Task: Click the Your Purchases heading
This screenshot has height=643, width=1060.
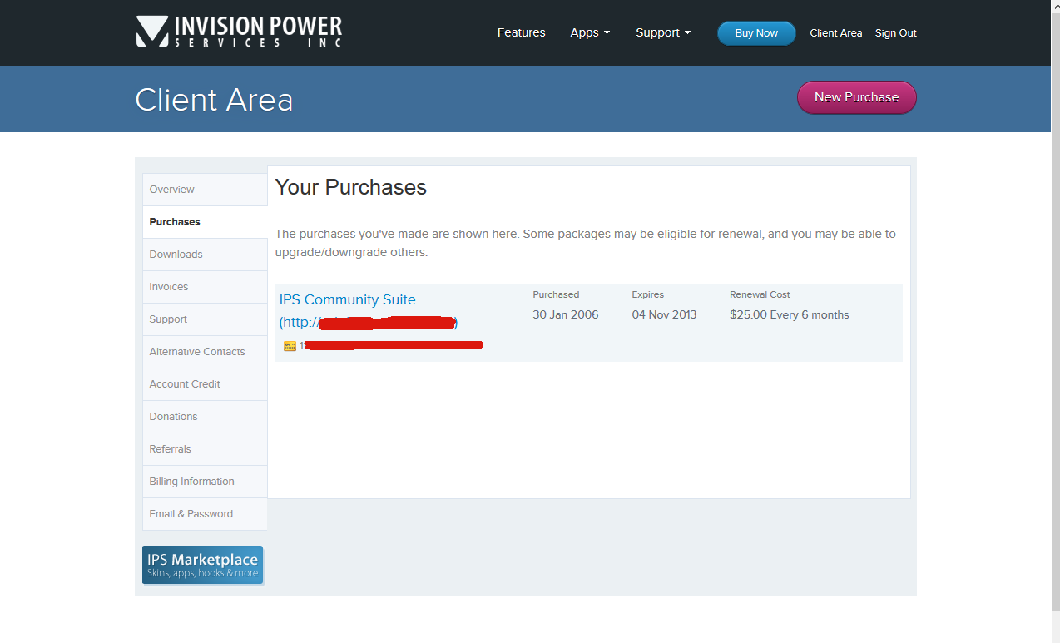Action: pos(350,188)
